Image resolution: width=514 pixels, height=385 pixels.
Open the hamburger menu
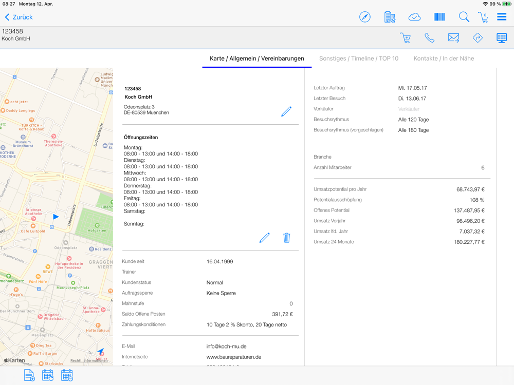(502, 17)
